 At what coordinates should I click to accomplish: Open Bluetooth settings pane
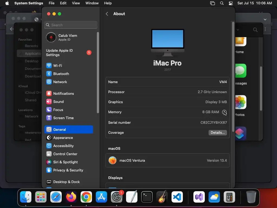coord(69,74)
